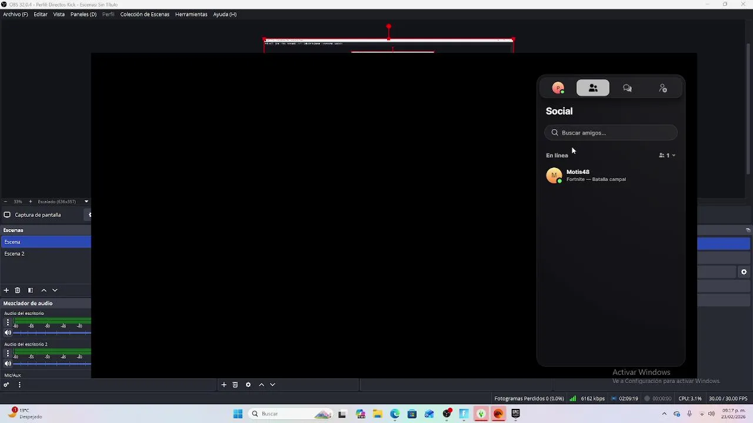Move the scene up in the Escenas list
Image resolution: width=753 pixels, height=423 pixels.
[44, 290]
